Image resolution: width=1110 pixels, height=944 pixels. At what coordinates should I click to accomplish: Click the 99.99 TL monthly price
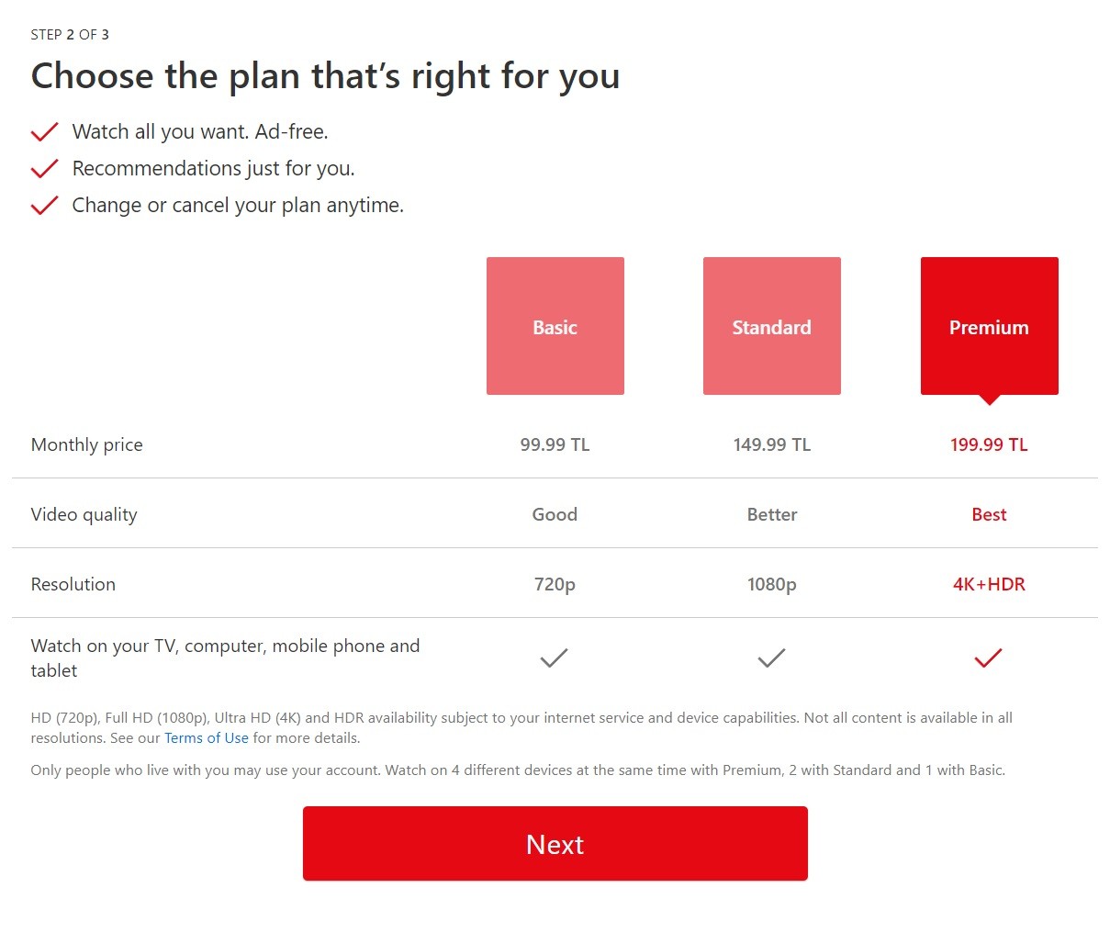pyautogui.click(x=555, y=445)
